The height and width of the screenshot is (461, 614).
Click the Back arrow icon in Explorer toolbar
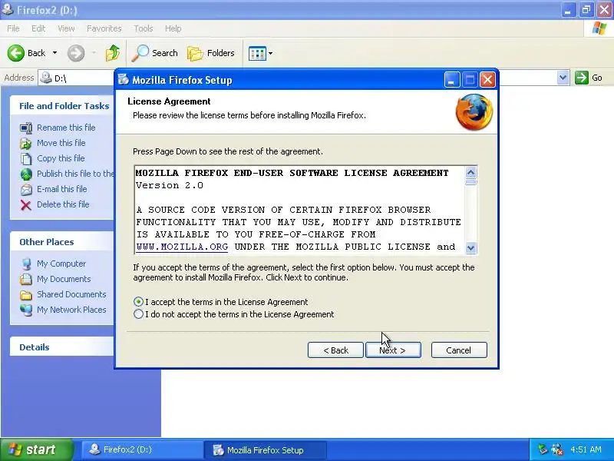15,53
